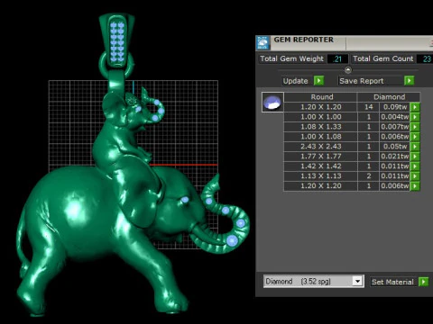Click the Total Gem Count label
The width and height of the screenshot is (433, 324).
(x=383, y=58)
